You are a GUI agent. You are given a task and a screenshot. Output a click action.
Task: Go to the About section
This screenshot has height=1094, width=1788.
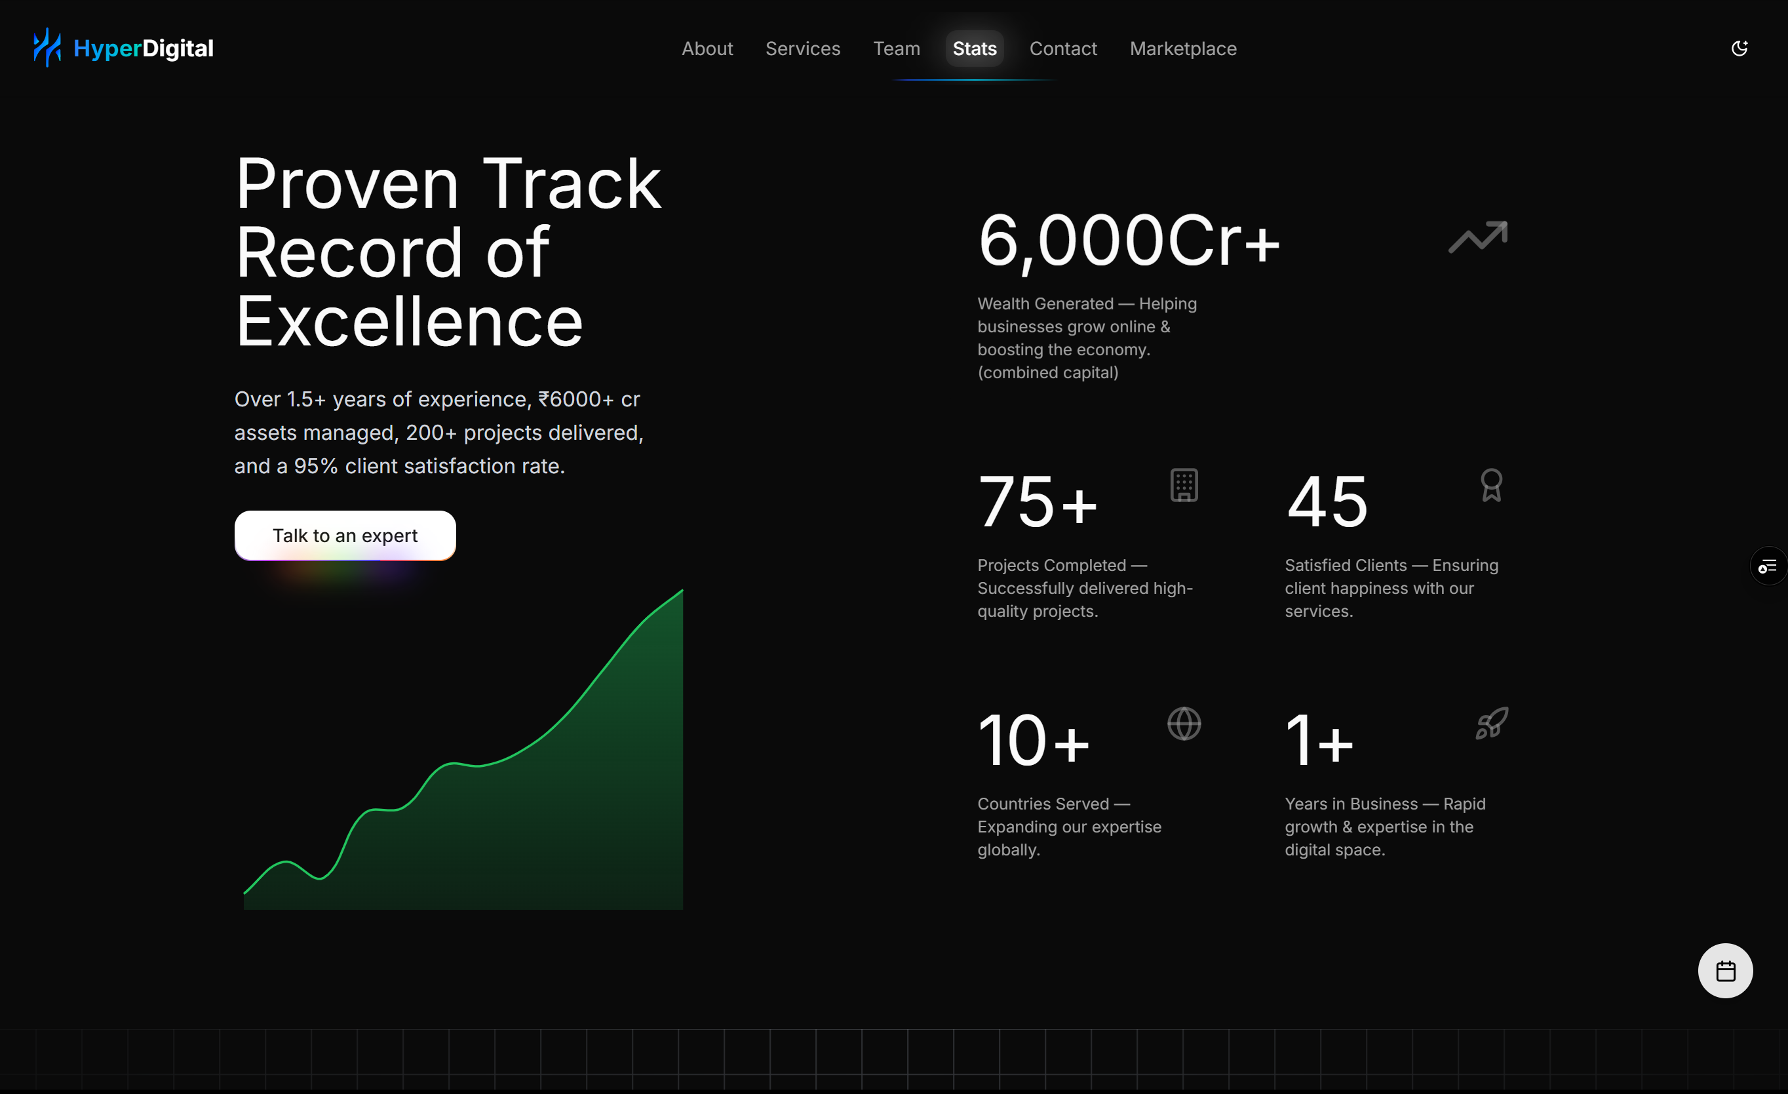tap(707, 49)
